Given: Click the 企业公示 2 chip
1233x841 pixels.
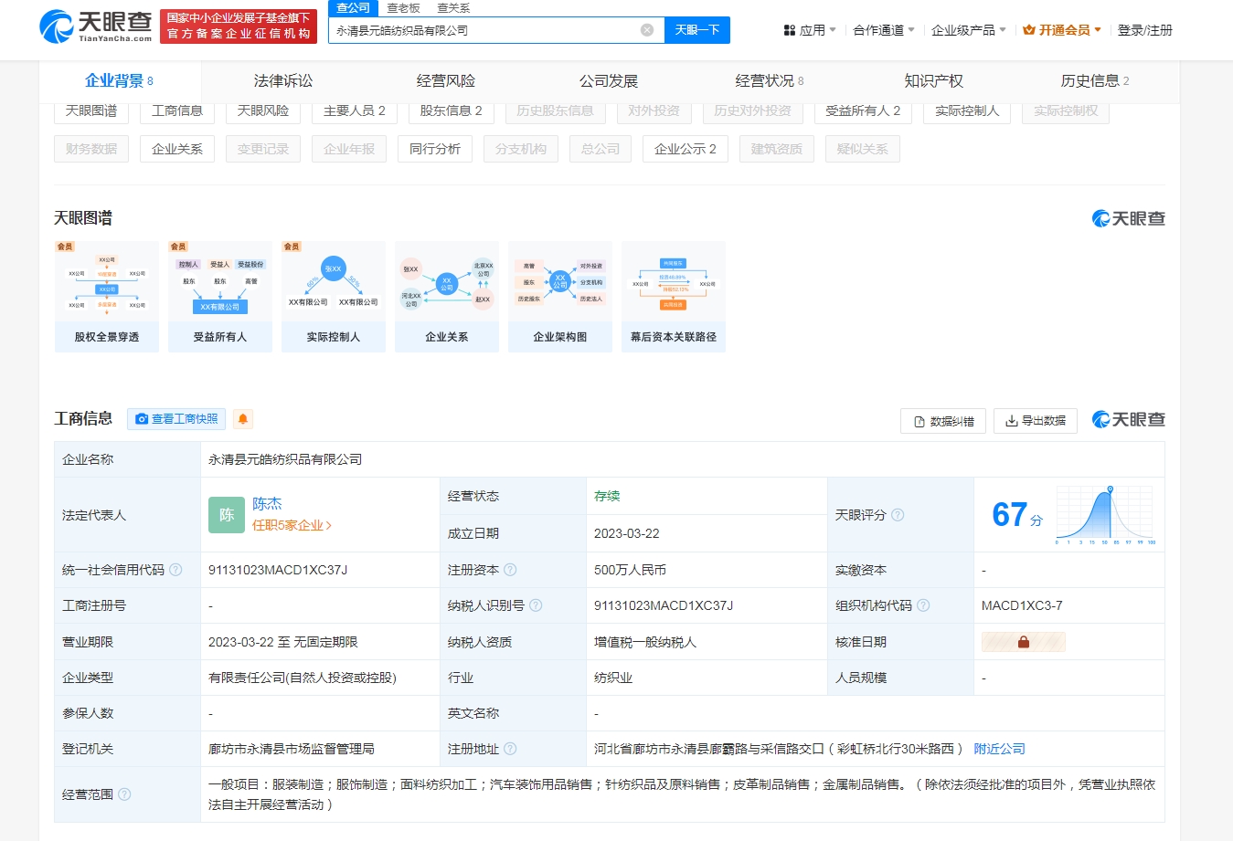Looking at the screenshot, I should pyautogui.click(x=686, y=149).
